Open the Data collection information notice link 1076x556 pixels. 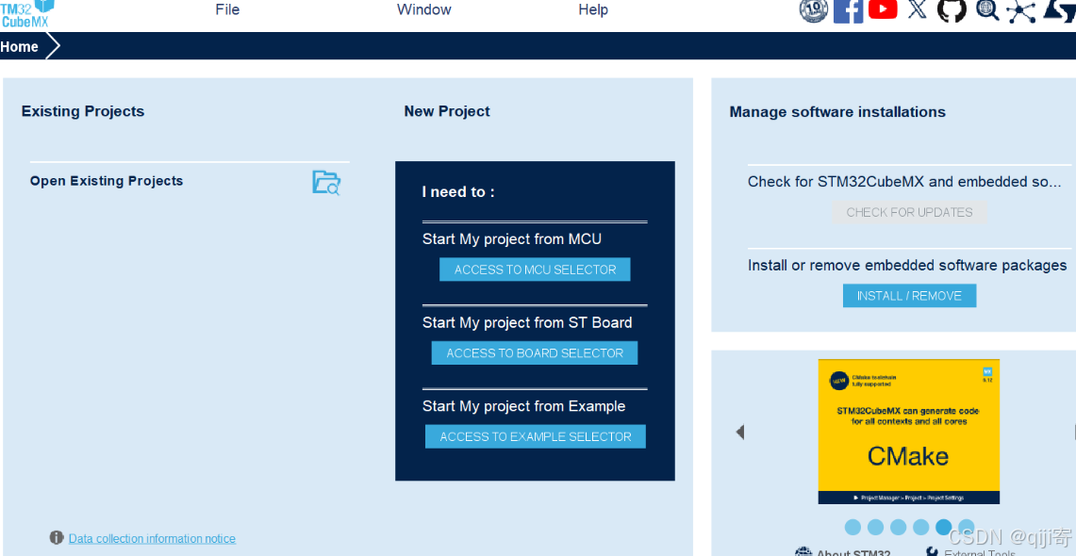coord(152,539)
